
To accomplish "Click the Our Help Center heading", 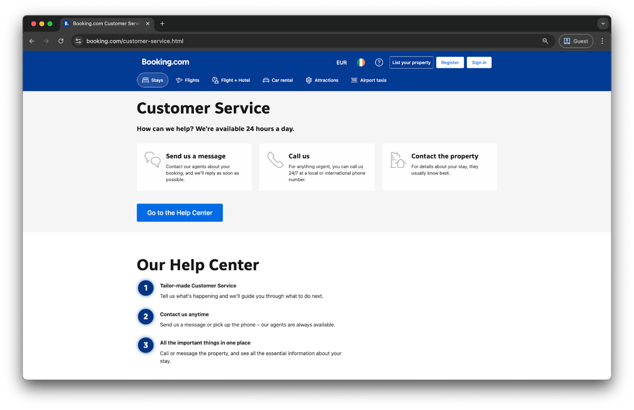I will point(198,265).
